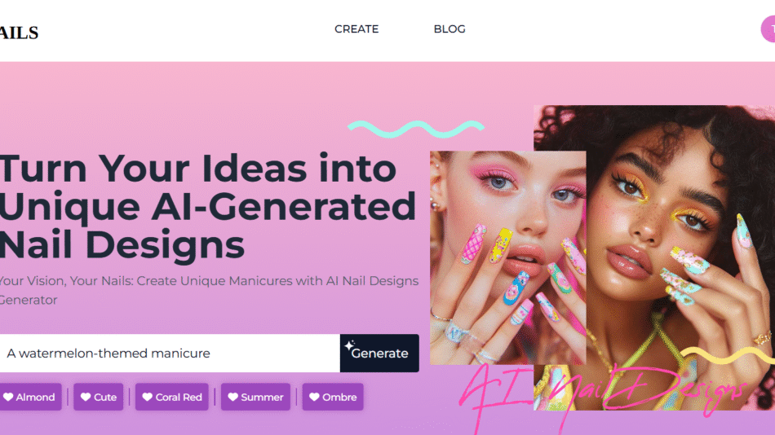
Task: Click the Generate button text
Action: (379, 354)
